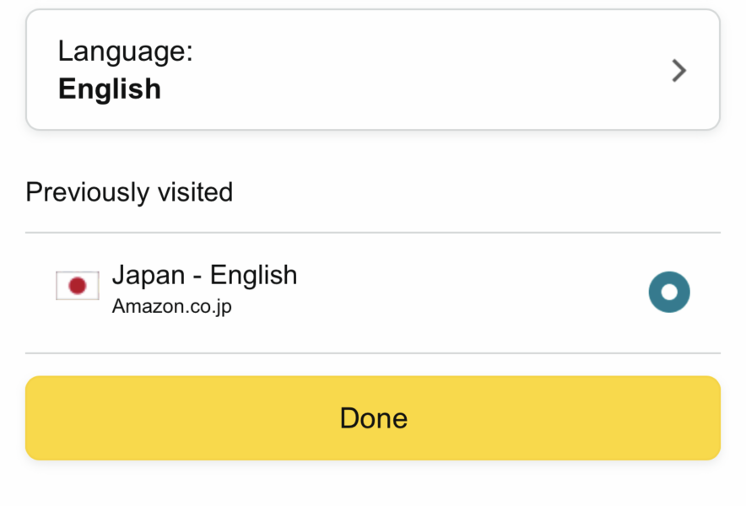Click the right chevron arrow icon
This screenshot has height=506, width=746.
click(x=679, y=70)
